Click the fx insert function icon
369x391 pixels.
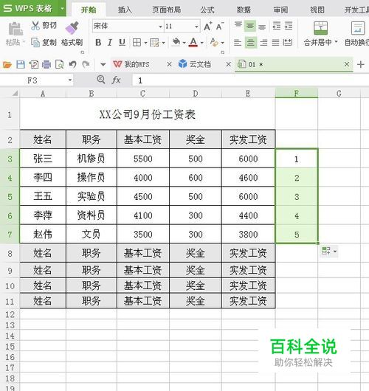[x=116, y=80]
